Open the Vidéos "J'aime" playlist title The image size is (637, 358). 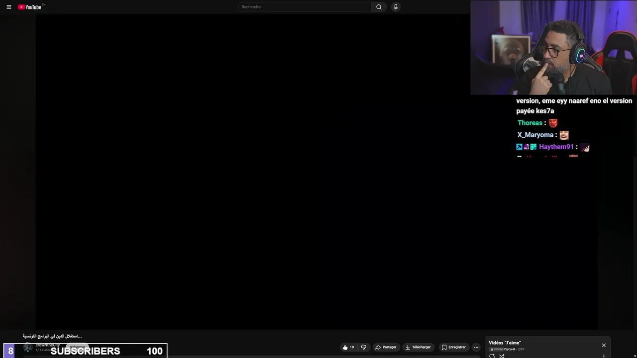(x=505, y=343)
